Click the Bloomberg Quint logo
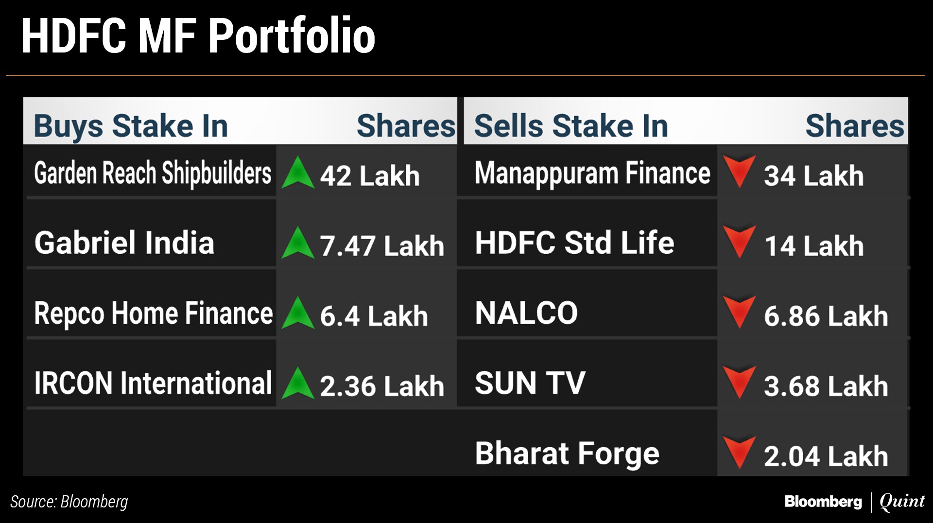 (x=854, y=502)
